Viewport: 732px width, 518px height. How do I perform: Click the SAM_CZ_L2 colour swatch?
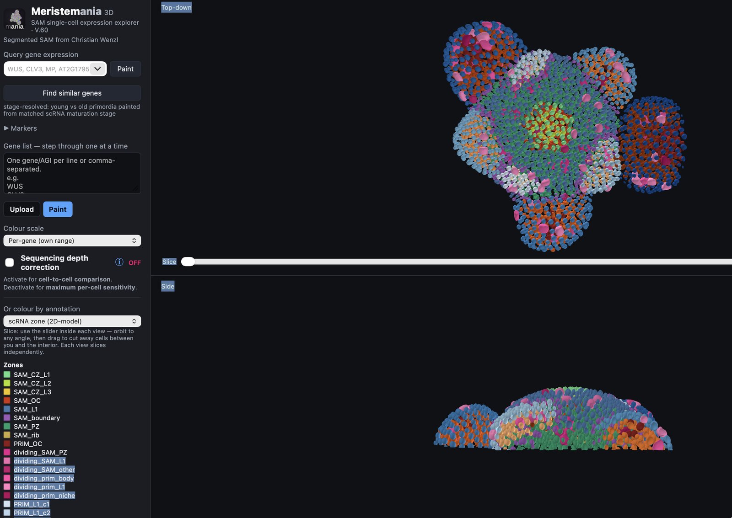(x=7, y=383)
